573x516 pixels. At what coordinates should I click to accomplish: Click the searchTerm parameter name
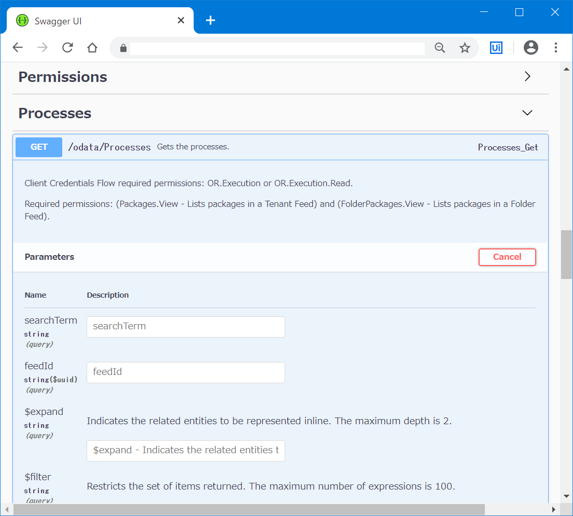tap(51, 320)
